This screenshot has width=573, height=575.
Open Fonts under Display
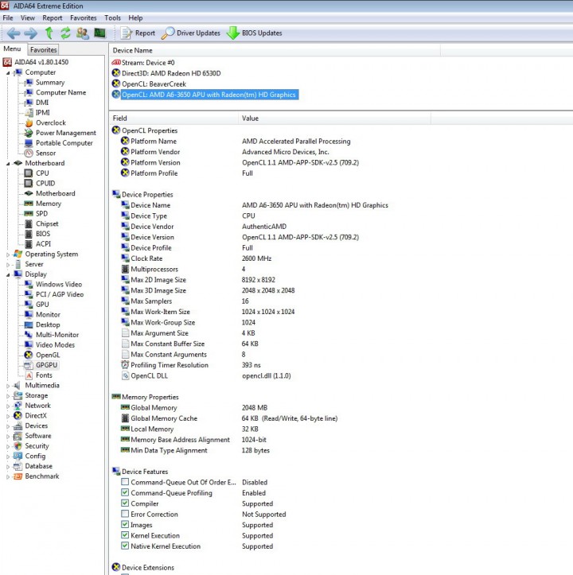[x=44, y=375]
